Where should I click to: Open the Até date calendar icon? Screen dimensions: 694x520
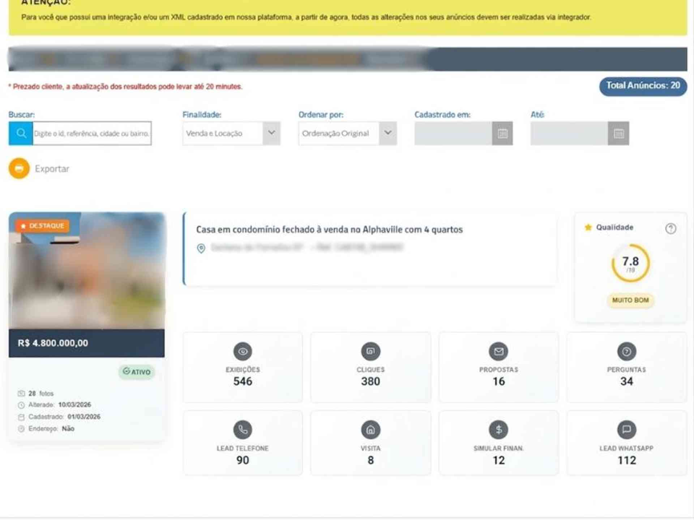[618, 133]
